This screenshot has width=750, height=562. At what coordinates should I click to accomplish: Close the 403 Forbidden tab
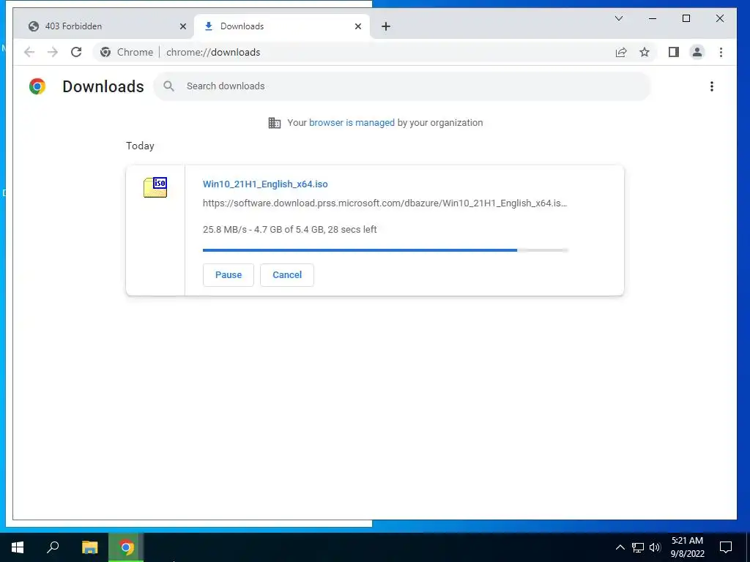tap(182, 27)
